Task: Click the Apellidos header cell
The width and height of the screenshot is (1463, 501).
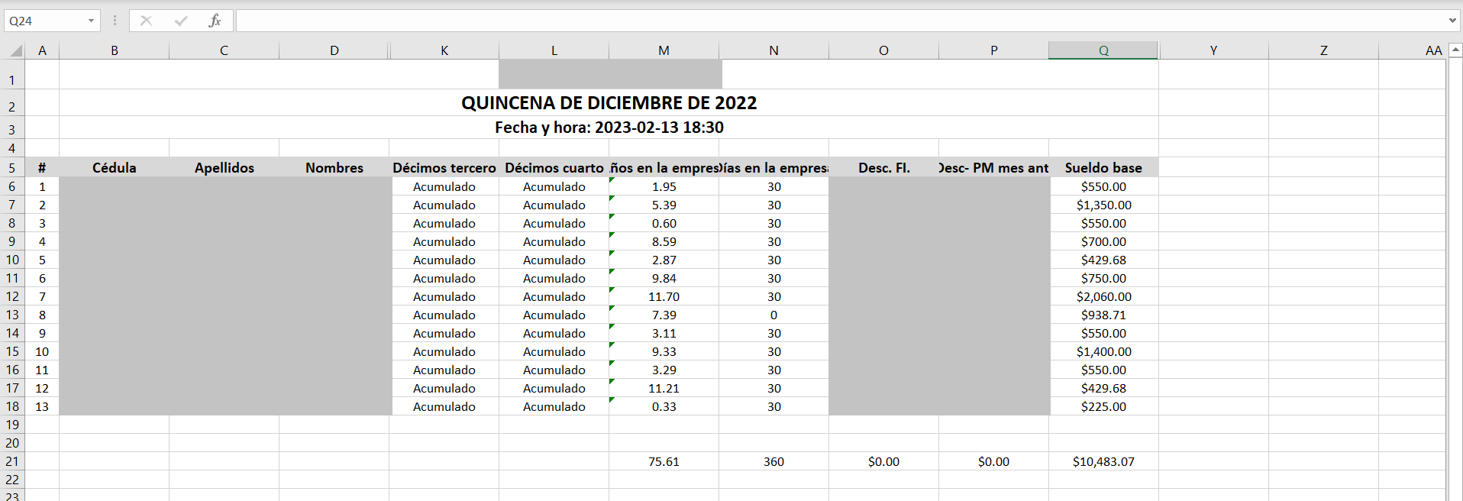Action: tap(224, 168)
